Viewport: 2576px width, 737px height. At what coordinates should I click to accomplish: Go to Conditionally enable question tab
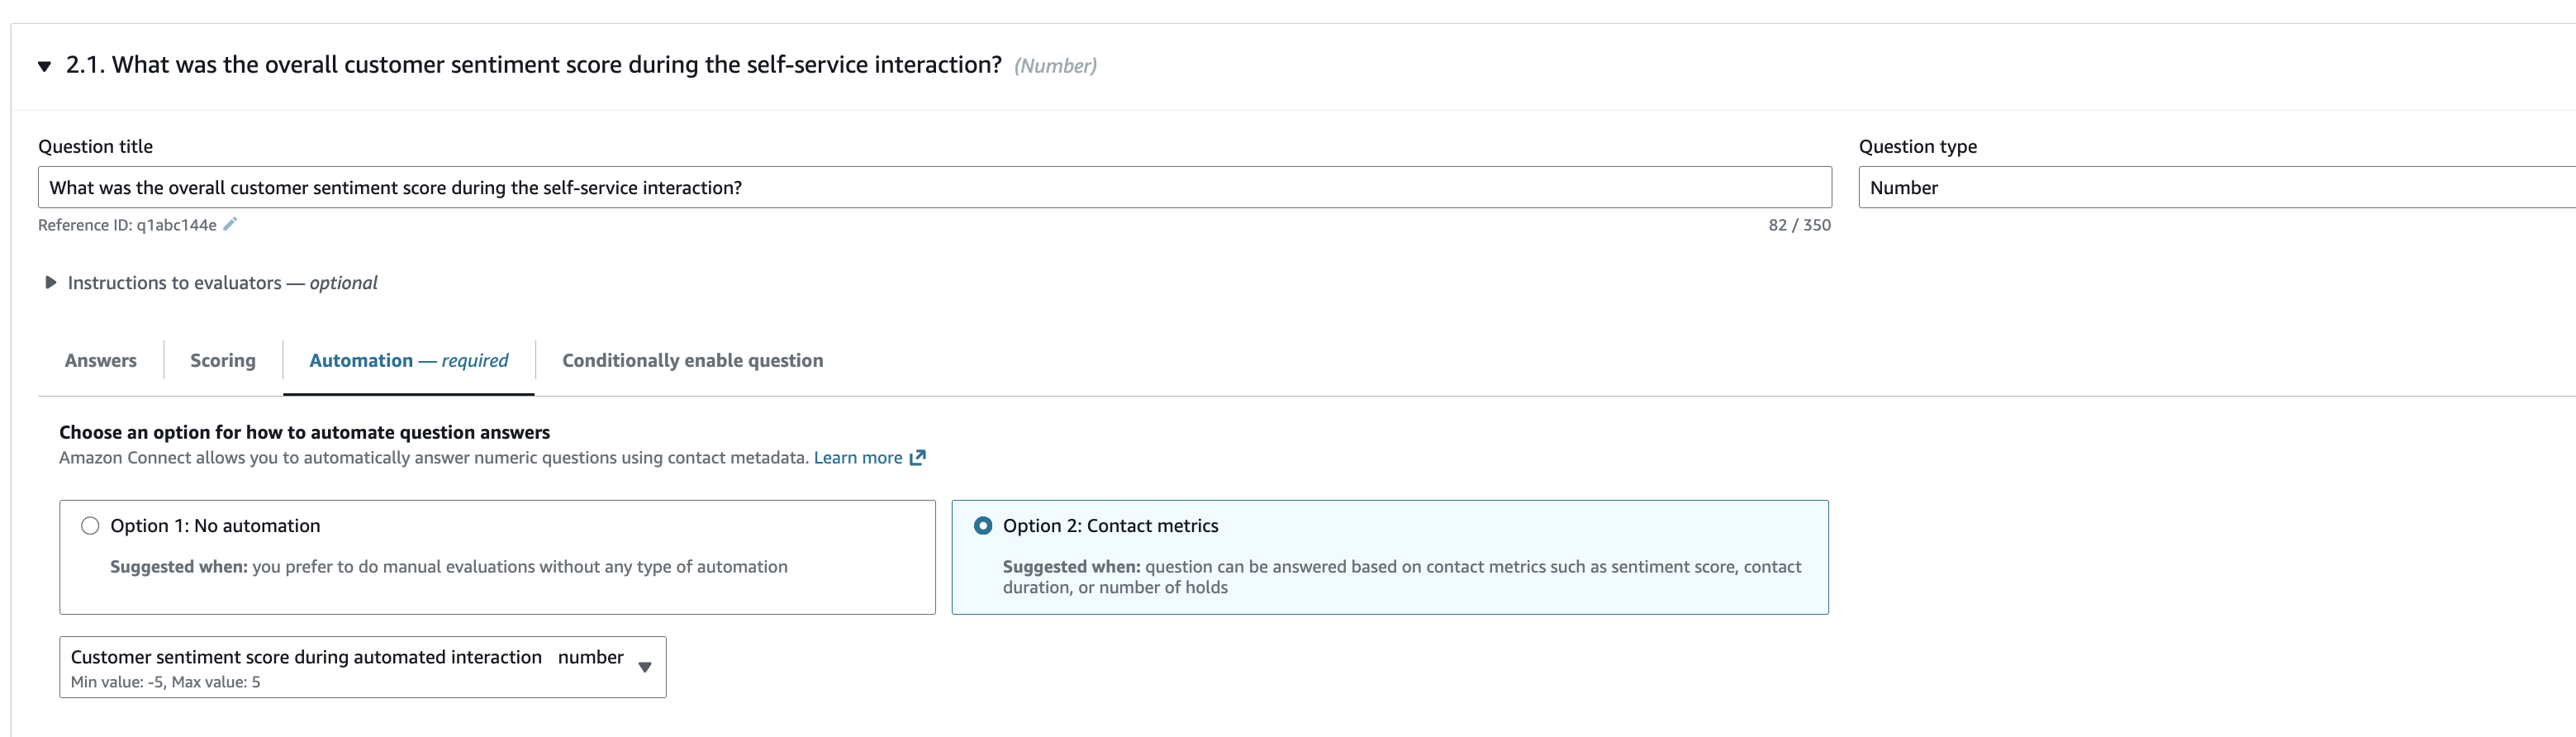(692, 361)
